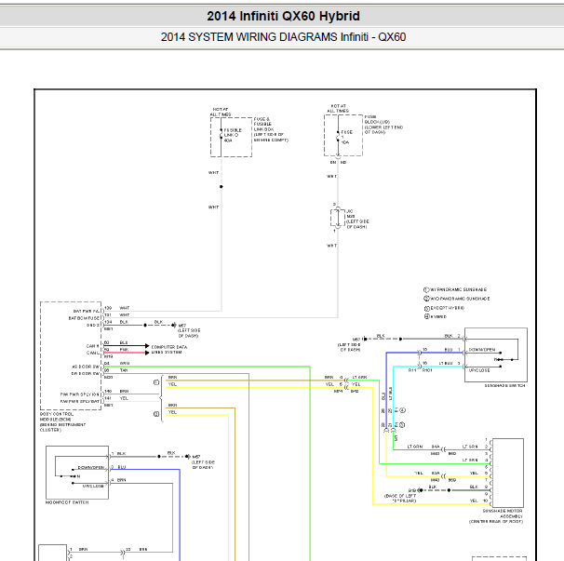Screen dimensions: 564x561
Task: Click the "P/W PWR SPLY IGN" pin label
Action: coord(79,394)
